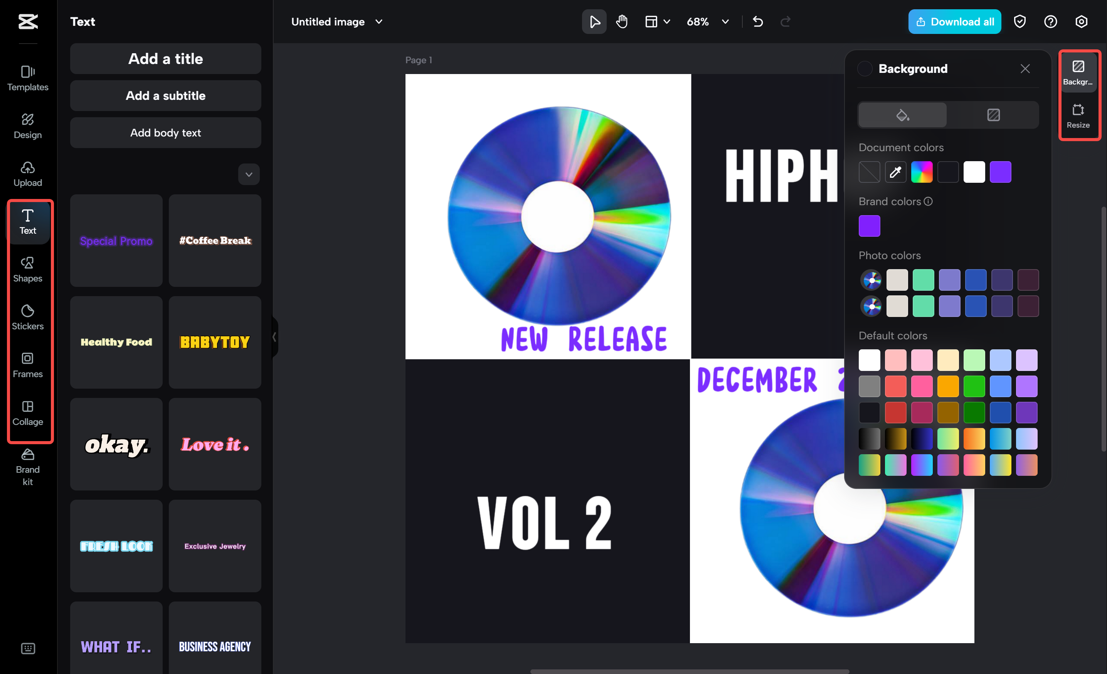Select the Hand pan tool
1107x674 pixels.
pos(622,21)
